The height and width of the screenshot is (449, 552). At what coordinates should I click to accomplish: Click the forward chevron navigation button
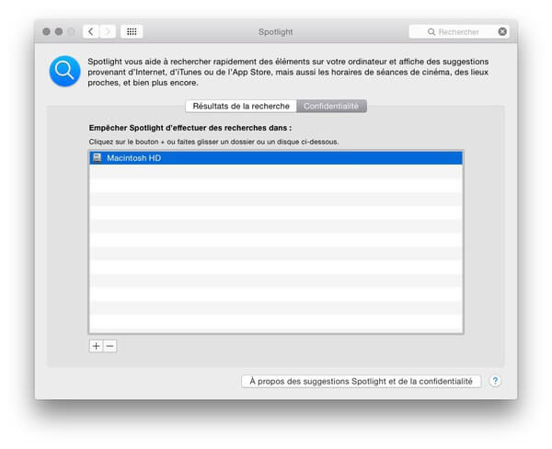point(108,31)
